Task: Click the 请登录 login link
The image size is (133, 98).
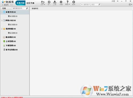Action: coord(6,5)
